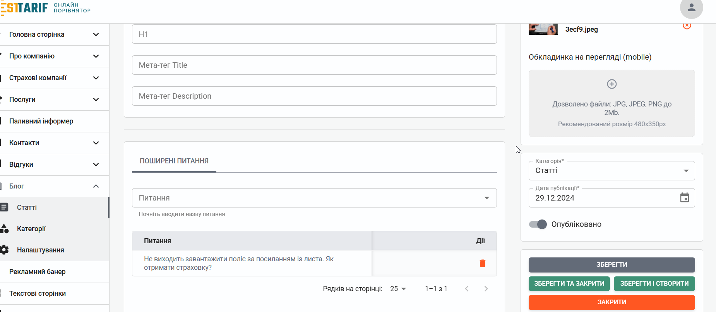Focus the H1 input field
The height and width of the screenshot is (312, 716).
[314, 34]
